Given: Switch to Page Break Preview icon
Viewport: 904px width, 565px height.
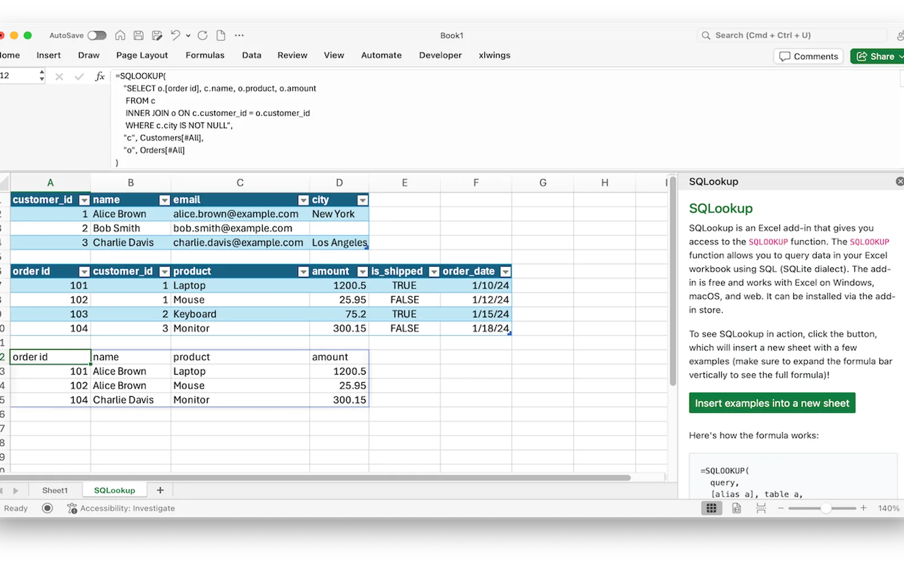Looking at the screenshot, I should [761, 508].
